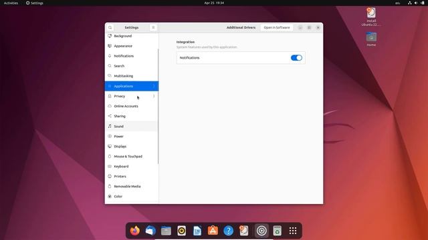Open Trash from the dock

pos(278,231)
